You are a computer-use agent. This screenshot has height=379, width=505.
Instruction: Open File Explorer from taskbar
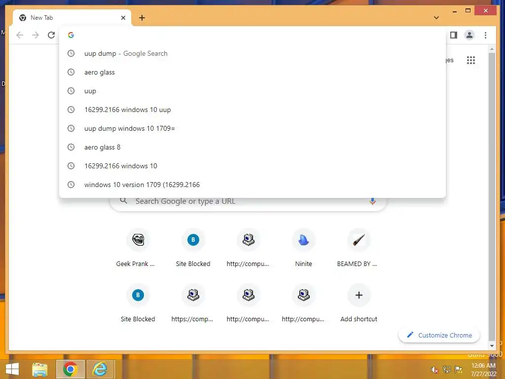click(x=40, y=369)
